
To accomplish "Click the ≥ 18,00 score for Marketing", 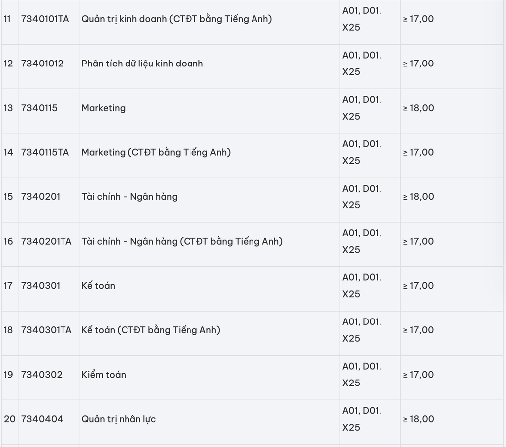I will tap(418, 108).
